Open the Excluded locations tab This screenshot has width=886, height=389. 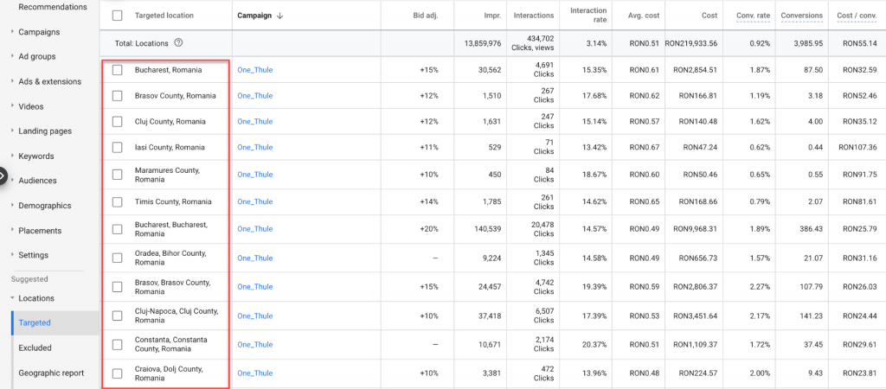coord(35,348)
